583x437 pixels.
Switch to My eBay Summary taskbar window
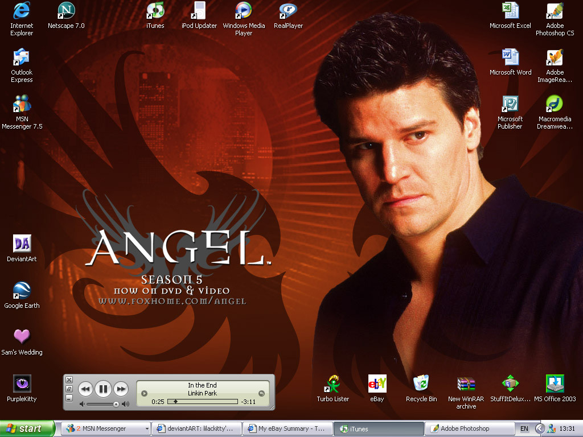(x=288, y=428)
